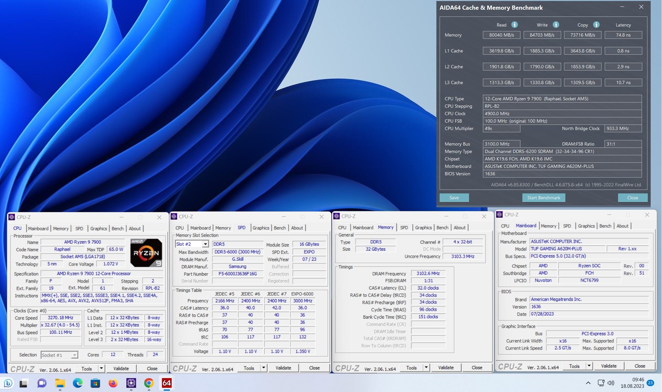Click Tools button in SPD window
This screenshot has height=392, width=662.
click(249, 368)
